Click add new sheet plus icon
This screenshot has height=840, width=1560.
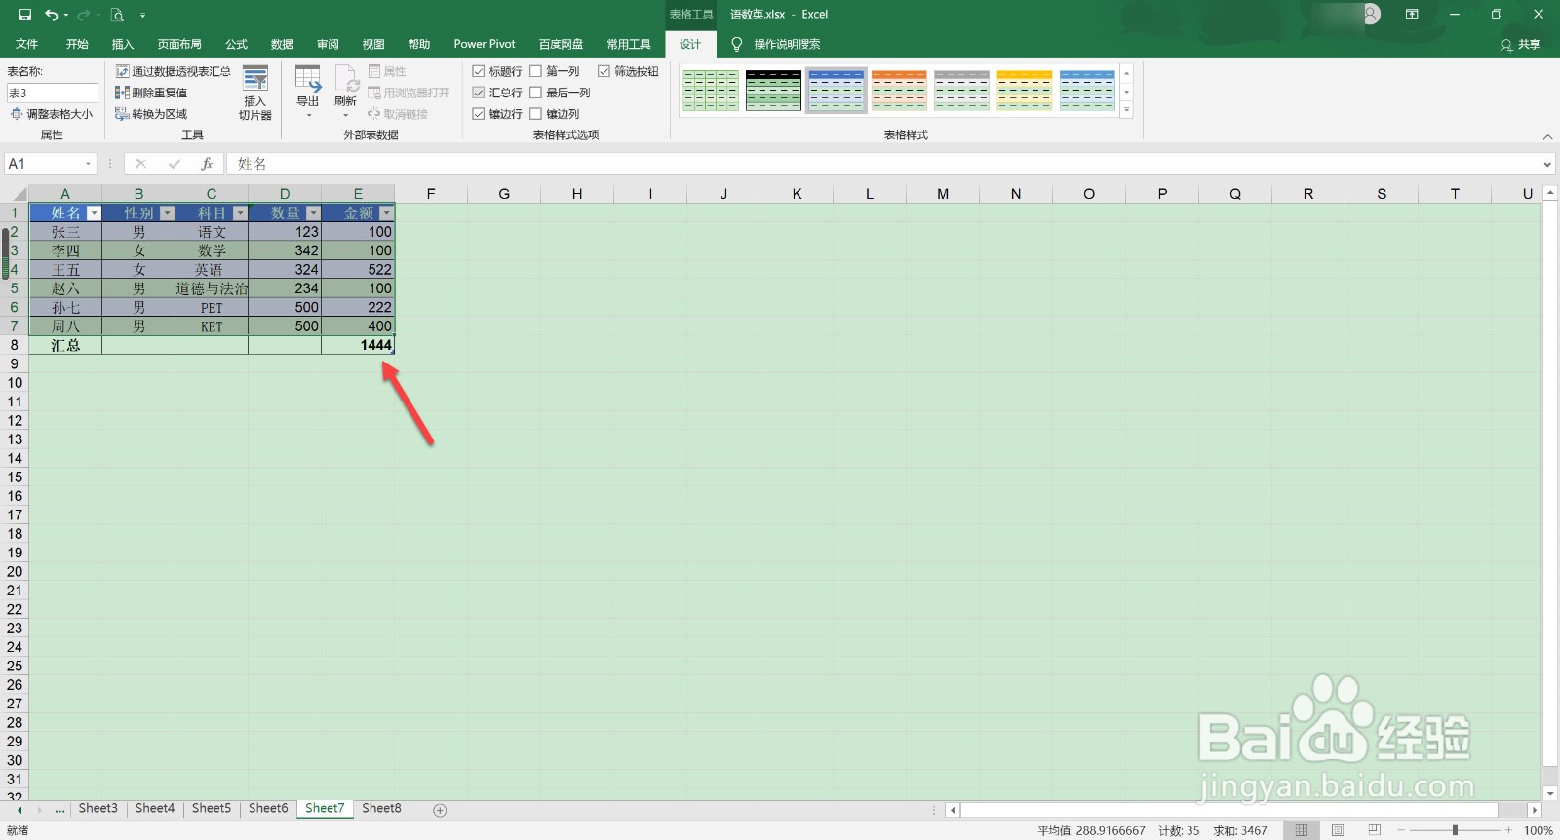(440, 810)
